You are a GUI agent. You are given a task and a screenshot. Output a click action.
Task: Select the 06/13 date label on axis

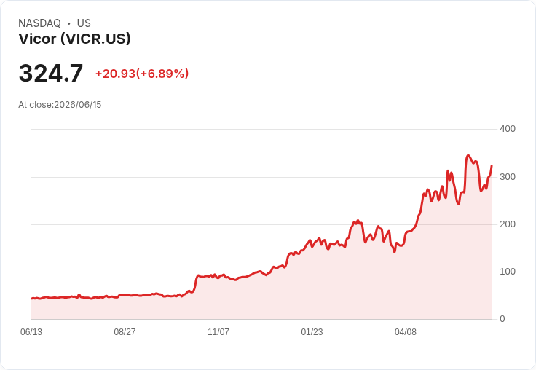31,331
